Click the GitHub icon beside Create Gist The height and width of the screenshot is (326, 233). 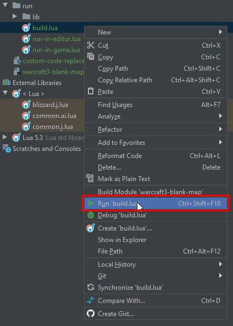[91, 313]
